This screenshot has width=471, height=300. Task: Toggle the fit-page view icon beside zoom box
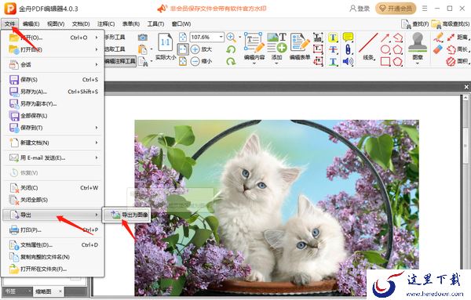(183, 37)
